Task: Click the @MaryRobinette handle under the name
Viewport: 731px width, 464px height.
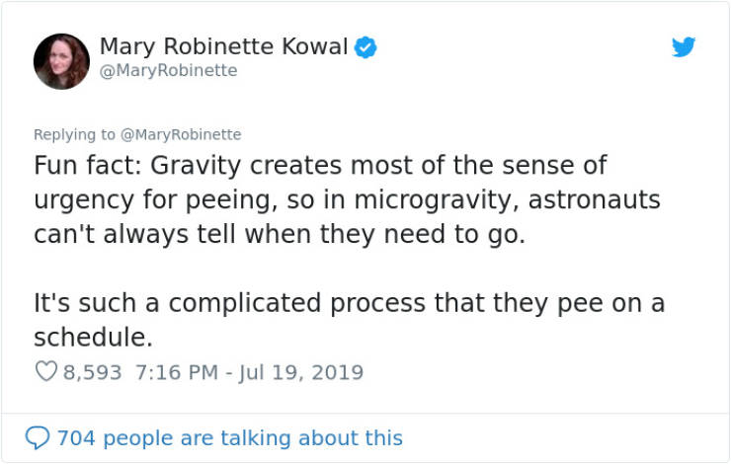Action: click(x=169, y=70)
